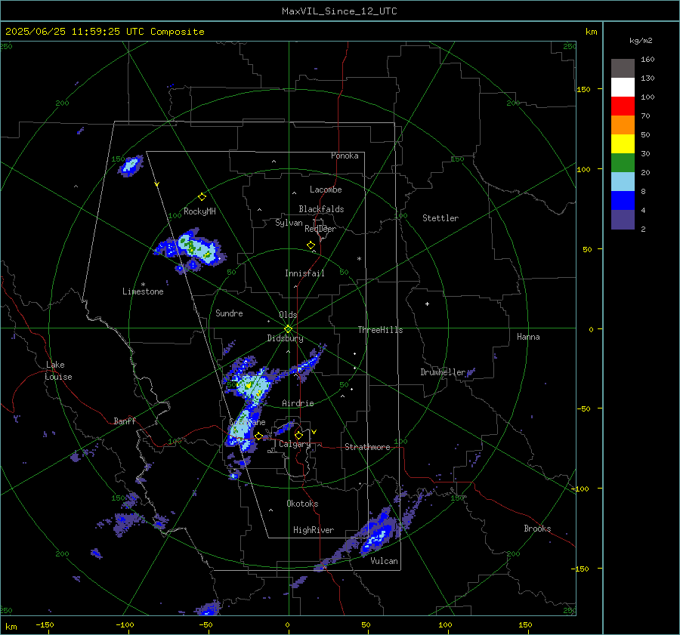Click the storm cell northwest of Airdrie
The width and height of the screenshot is (680, 635).
[252, 384]
